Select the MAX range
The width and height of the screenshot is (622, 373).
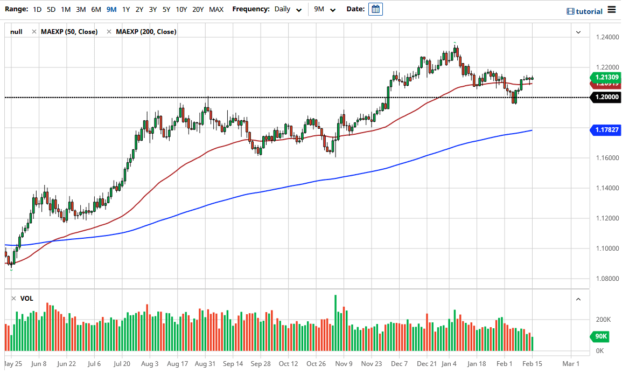pyautogui.click(x=216, y=9)
